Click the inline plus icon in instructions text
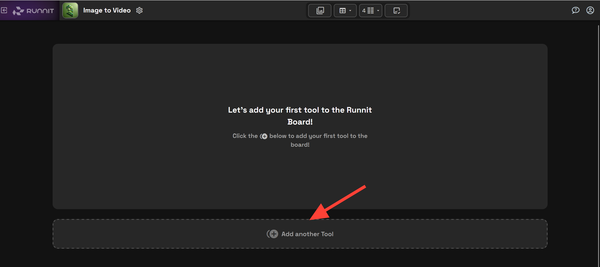600x267 pixels. (264, 136)
